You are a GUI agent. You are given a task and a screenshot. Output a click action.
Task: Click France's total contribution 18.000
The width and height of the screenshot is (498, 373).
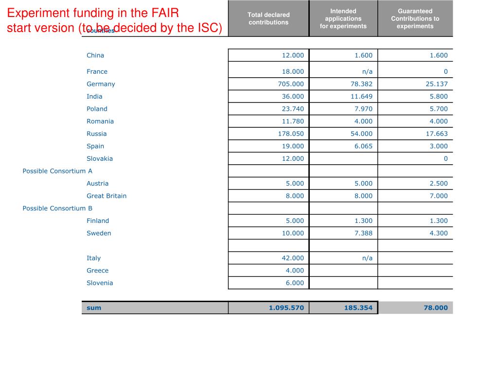293,72
